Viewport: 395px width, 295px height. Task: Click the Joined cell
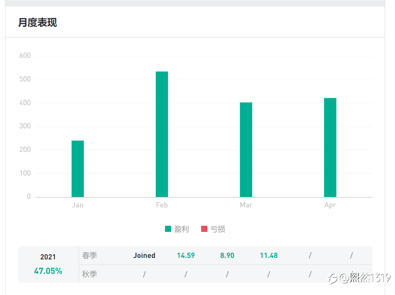click(x=144, y=255)
